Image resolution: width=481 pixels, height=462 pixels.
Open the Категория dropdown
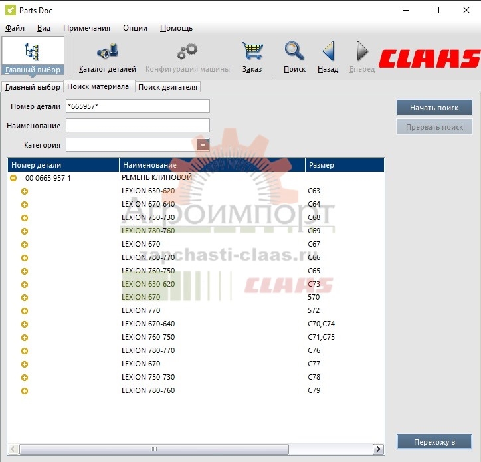tap(203, 145)
